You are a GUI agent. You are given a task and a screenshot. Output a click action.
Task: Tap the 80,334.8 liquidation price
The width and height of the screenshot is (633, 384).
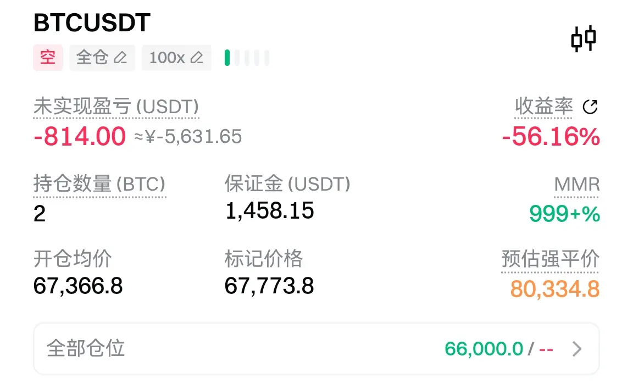(x=554, y=289)
